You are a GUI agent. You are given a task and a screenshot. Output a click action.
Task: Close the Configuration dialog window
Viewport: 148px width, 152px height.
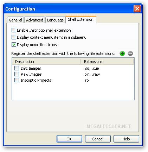(x=137, y=9)
